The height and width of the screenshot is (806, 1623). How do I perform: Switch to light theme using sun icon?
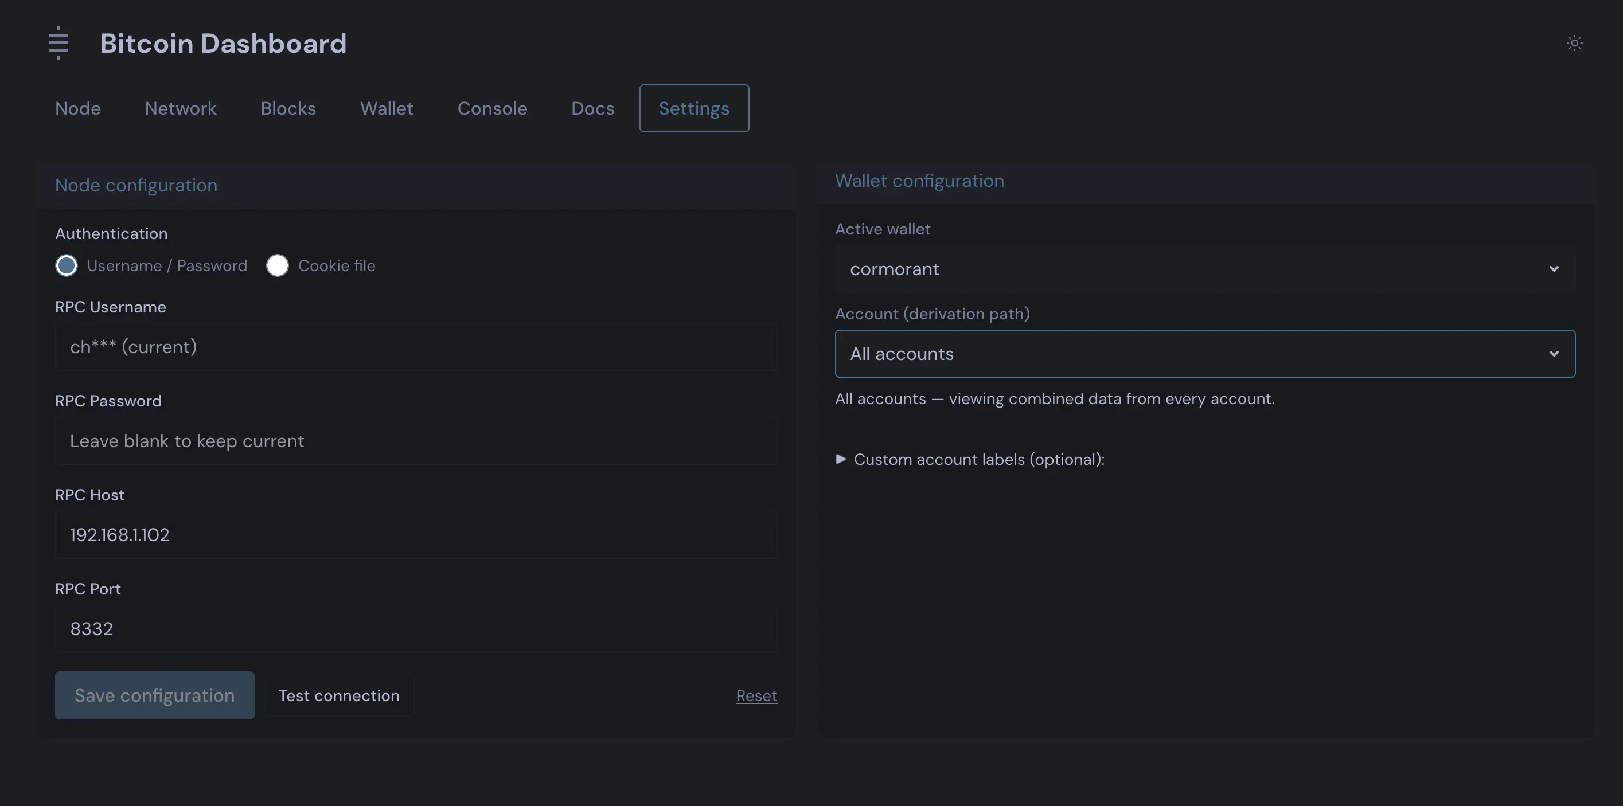click(1574, 43)
